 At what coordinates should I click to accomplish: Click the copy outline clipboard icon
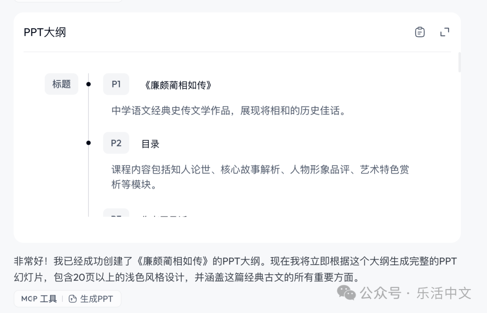(420, 32)
